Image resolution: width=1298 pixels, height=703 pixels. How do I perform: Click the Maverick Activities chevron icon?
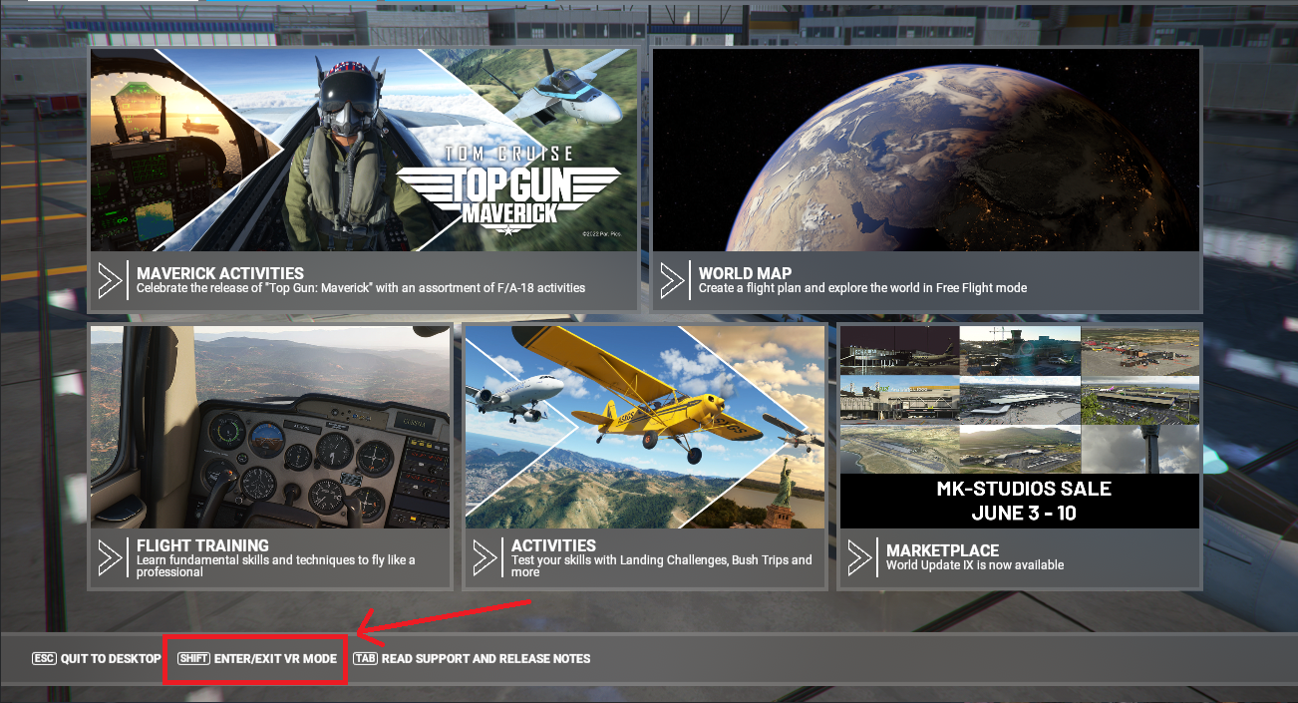pos(110,280)
